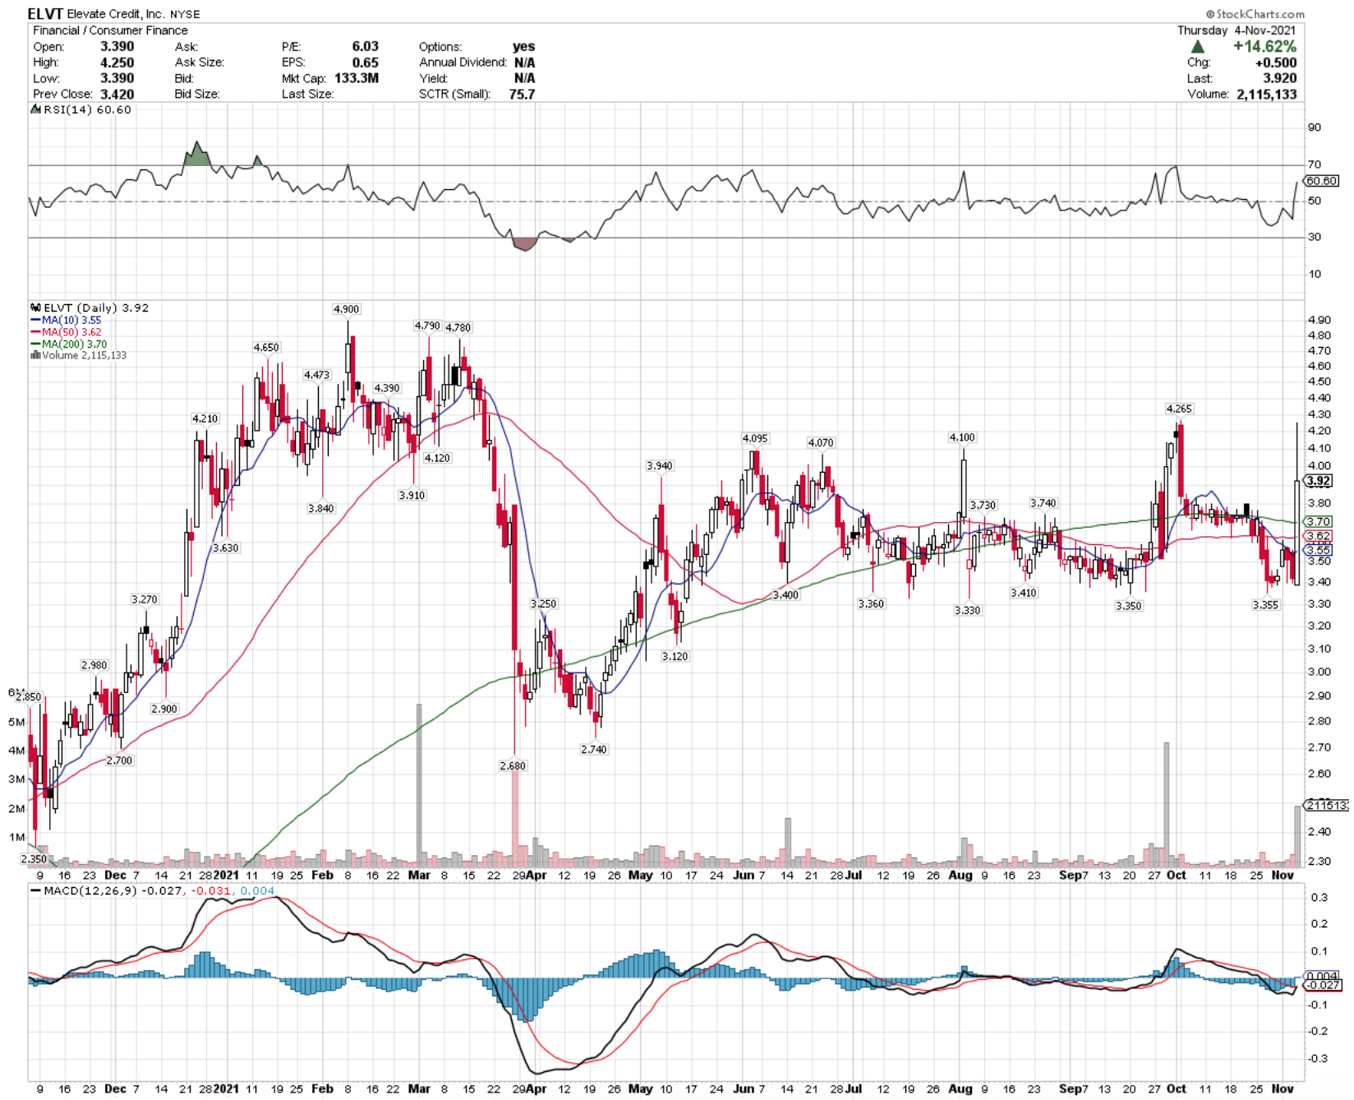The image size is (1354, 1100).
Task: Click the High value 4.250
Action: [117, 62]
